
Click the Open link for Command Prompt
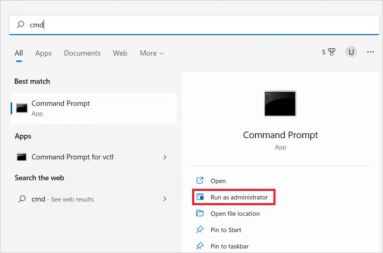coord(218,180)
